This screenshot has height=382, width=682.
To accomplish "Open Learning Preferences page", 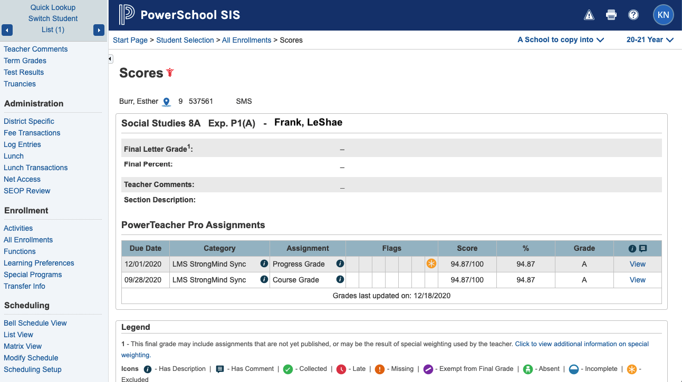I will (x=39, y=263).
